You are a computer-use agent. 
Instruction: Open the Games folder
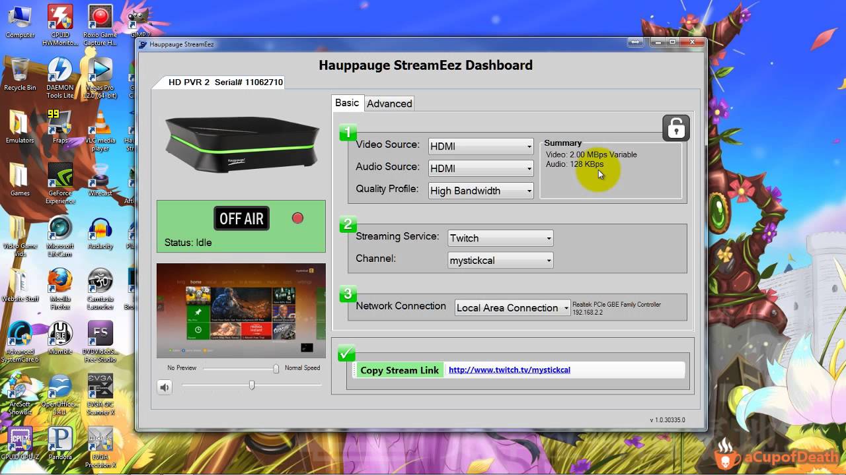tap(20, 180)
